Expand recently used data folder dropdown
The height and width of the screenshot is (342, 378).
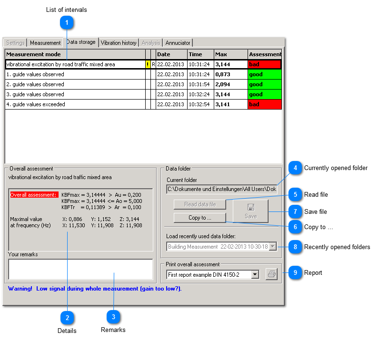click(x=272, y=246)
